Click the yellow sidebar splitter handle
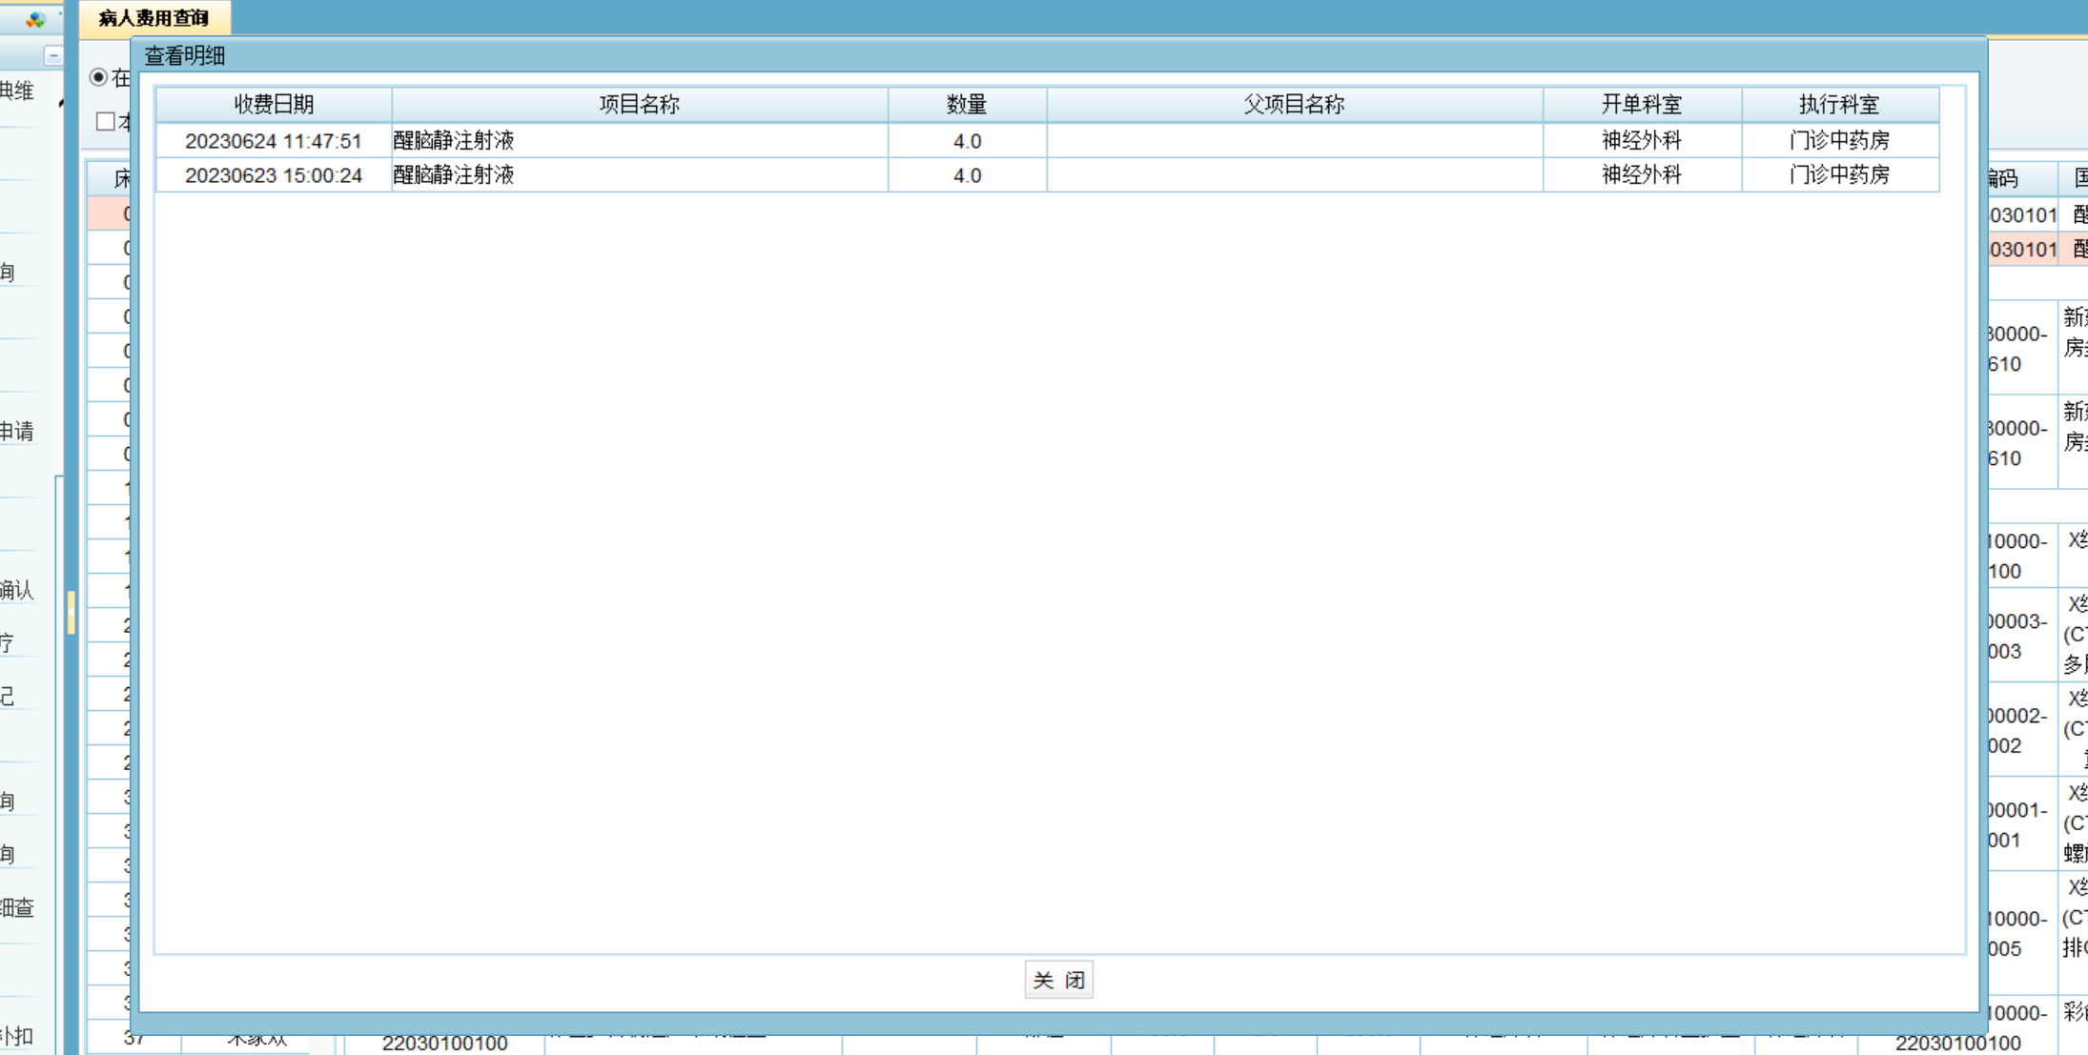The width and height of the screenshot is (2088, 1055). click(72, 613)
